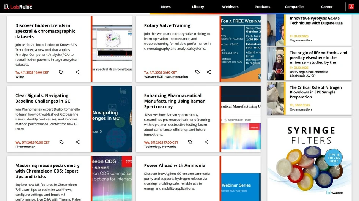Image resolution: width=359 pixels, height=201 pixels.
Task: Open 'Innovative Pyrolysis GC-MS Techniques' article
Action: (x=316, y=21)
